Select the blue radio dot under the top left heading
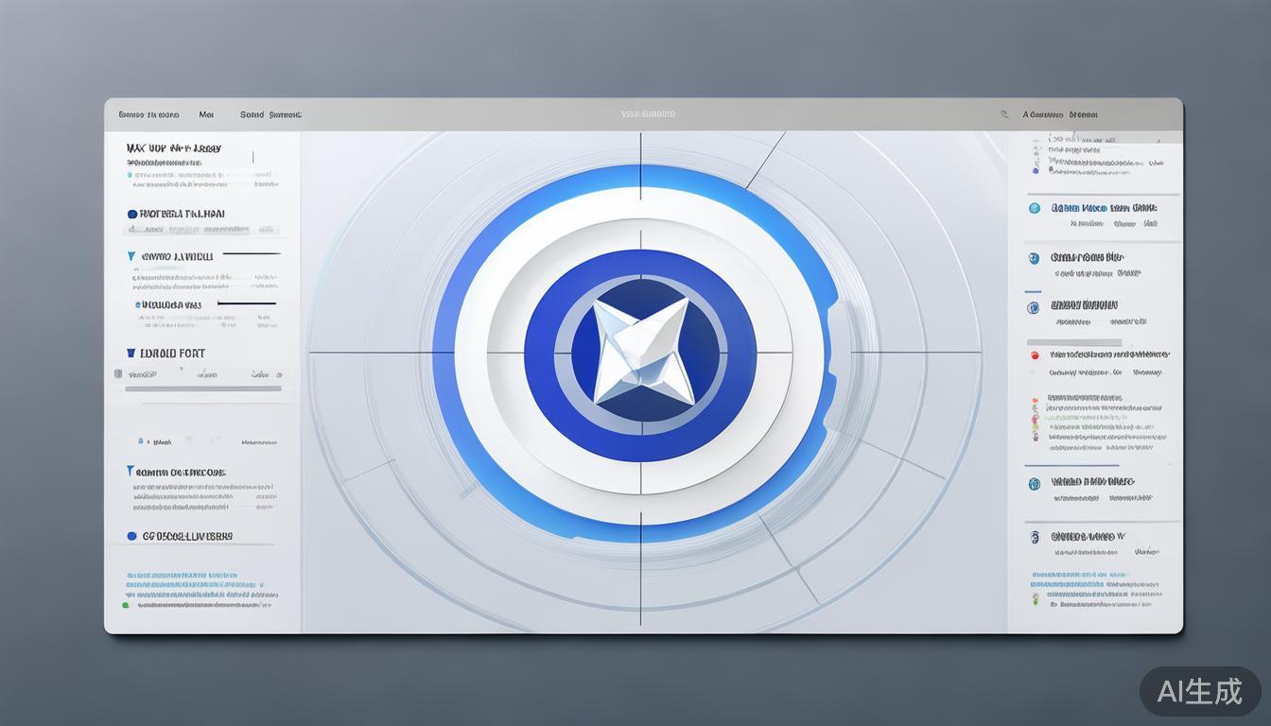Viewport: 1271px width, 726px height. pos(132,215)
